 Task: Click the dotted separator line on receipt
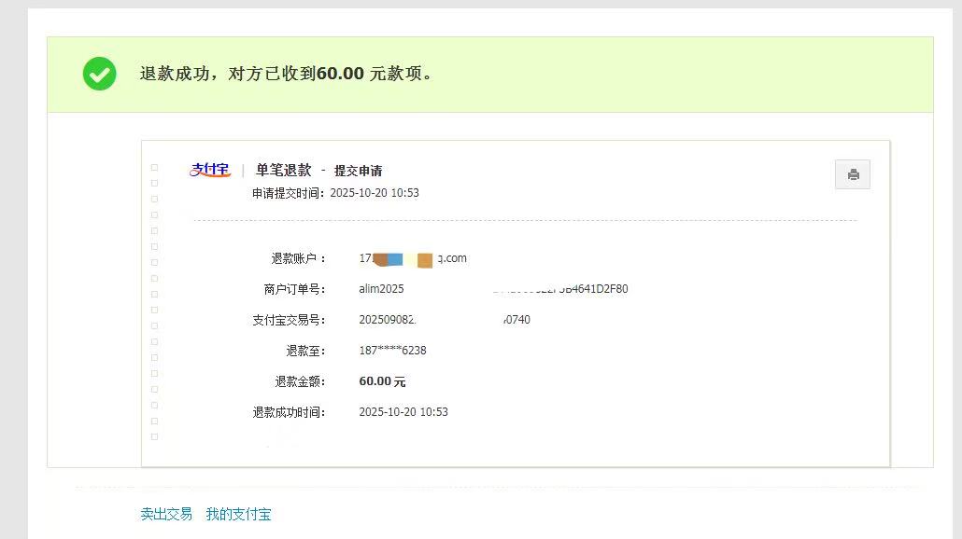click(x=523, y=219)
